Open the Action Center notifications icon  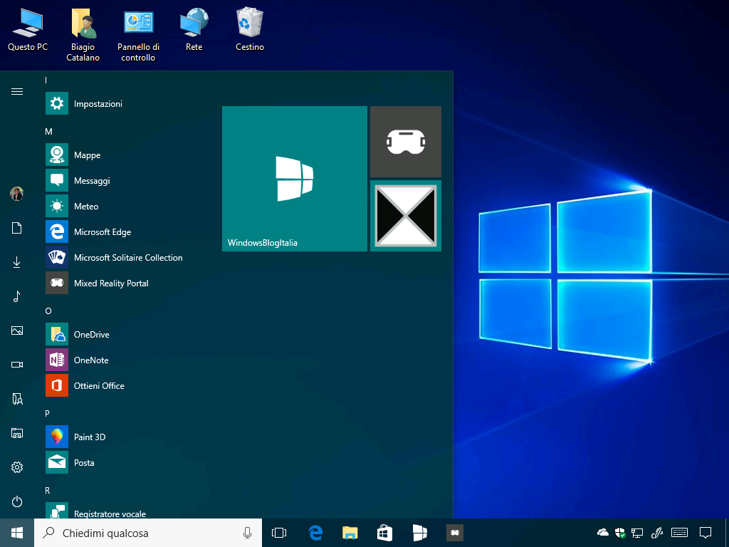[x=706, y=533]
